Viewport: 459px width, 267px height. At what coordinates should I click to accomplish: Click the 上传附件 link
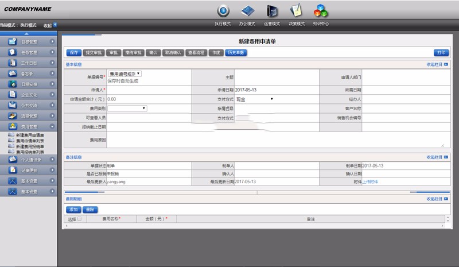tap(370, 181)
